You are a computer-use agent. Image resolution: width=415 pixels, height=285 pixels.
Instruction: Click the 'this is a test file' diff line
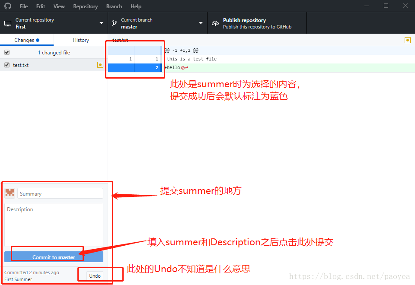[192, 59]
